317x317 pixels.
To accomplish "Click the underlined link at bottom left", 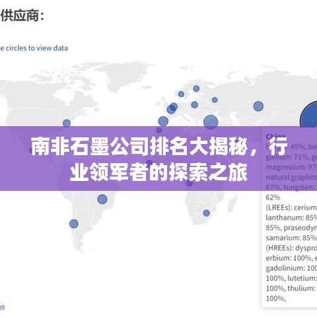I will point(2,307).
